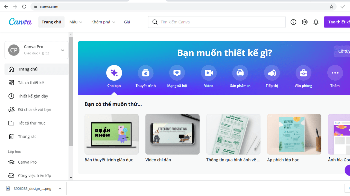Viewport: 350px width, 196px height.
Task: Go back with browser back arrow
Action: 6,7
